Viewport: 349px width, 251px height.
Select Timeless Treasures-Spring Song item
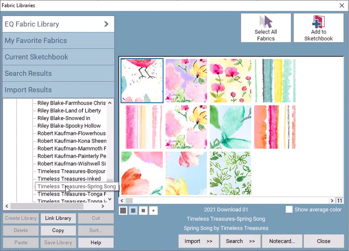click(x=77, y=186)
